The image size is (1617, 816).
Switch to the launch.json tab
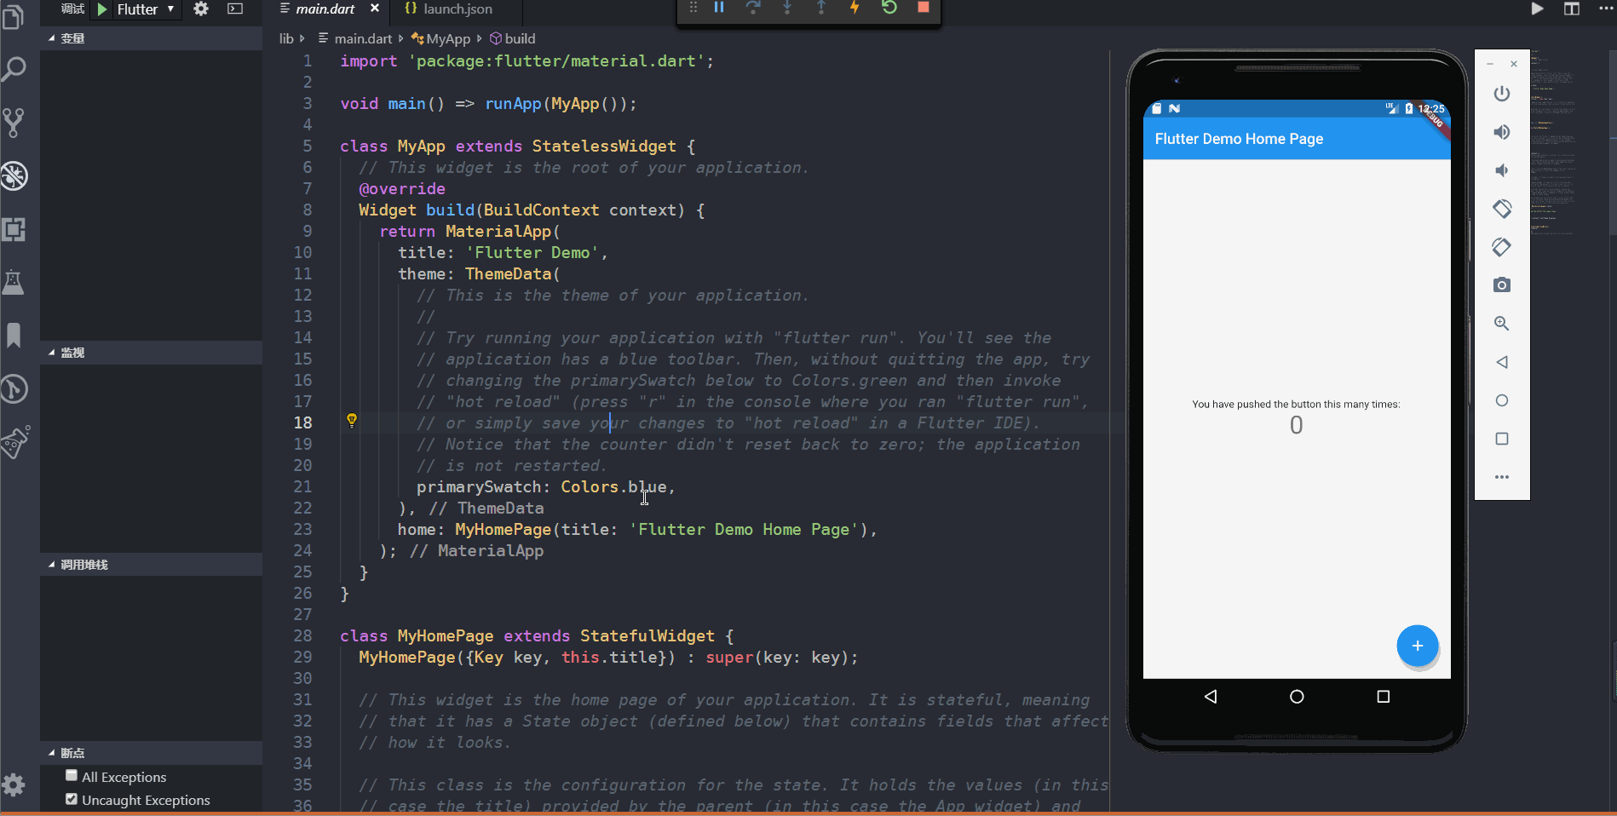(x=457, y=9)
